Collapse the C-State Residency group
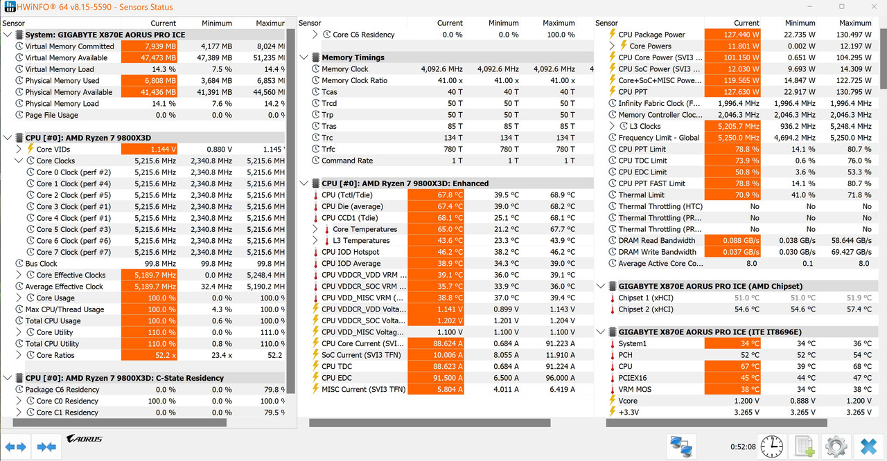This screenshot has width=887, height=461. [x=8, y=378]
